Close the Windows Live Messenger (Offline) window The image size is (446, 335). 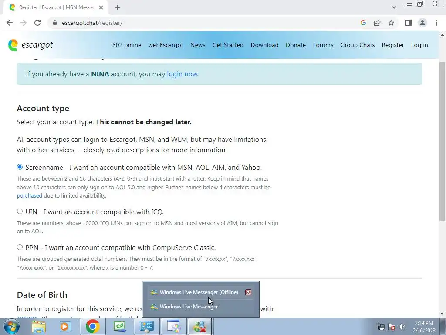coord(248,292)
